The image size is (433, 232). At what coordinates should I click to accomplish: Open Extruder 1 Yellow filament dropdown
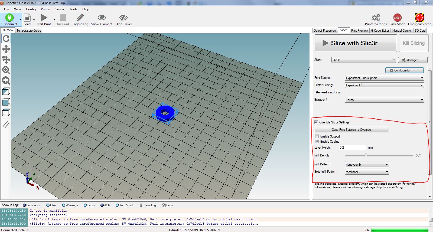pos(384,100)
